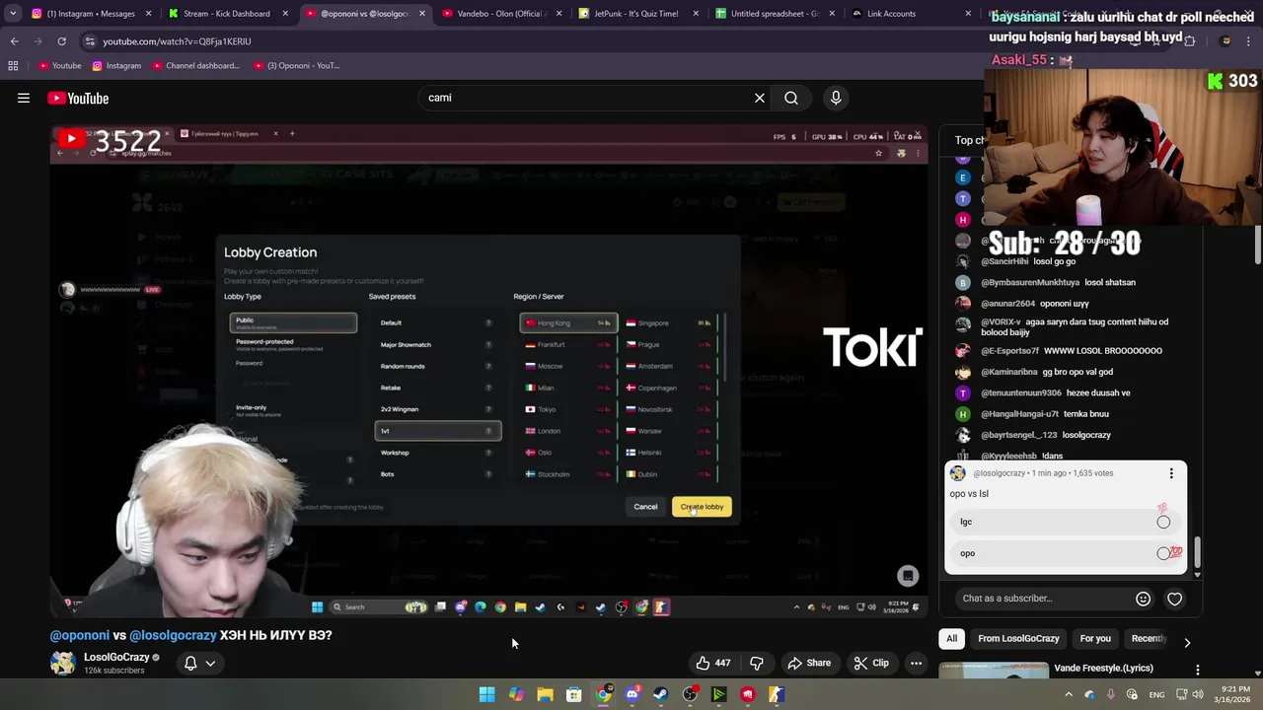Open emoji picker in chat

coord(1143,599)
